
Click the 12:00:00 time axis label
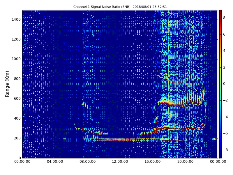pos(120,162)
